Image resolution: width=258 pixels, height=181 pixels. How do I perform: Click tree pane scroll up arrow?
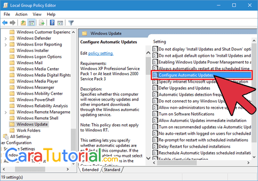click(73, 32)
